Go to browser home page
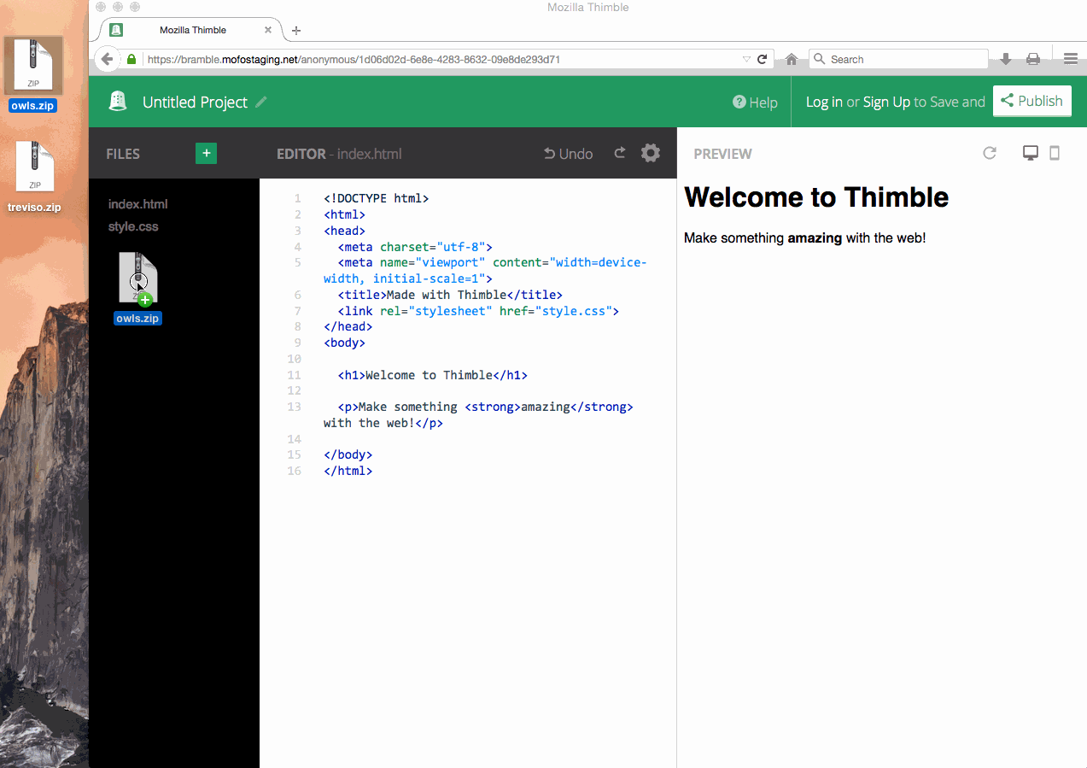 tap(792, 59)
